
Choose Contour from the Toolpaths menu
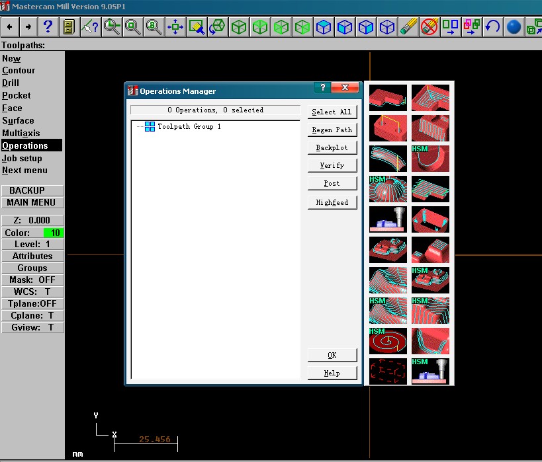pyautogui.click(x=19, y=71)
